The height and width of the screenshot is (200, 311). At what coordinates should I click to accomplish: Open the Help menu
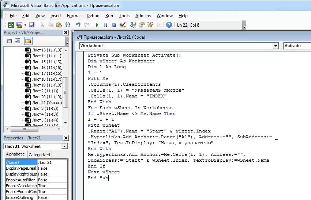(183, 16)
